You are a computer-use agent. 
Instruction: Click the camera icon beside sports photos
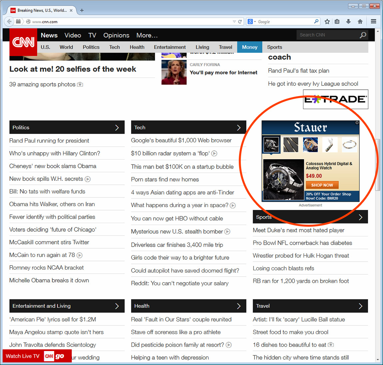80,85
